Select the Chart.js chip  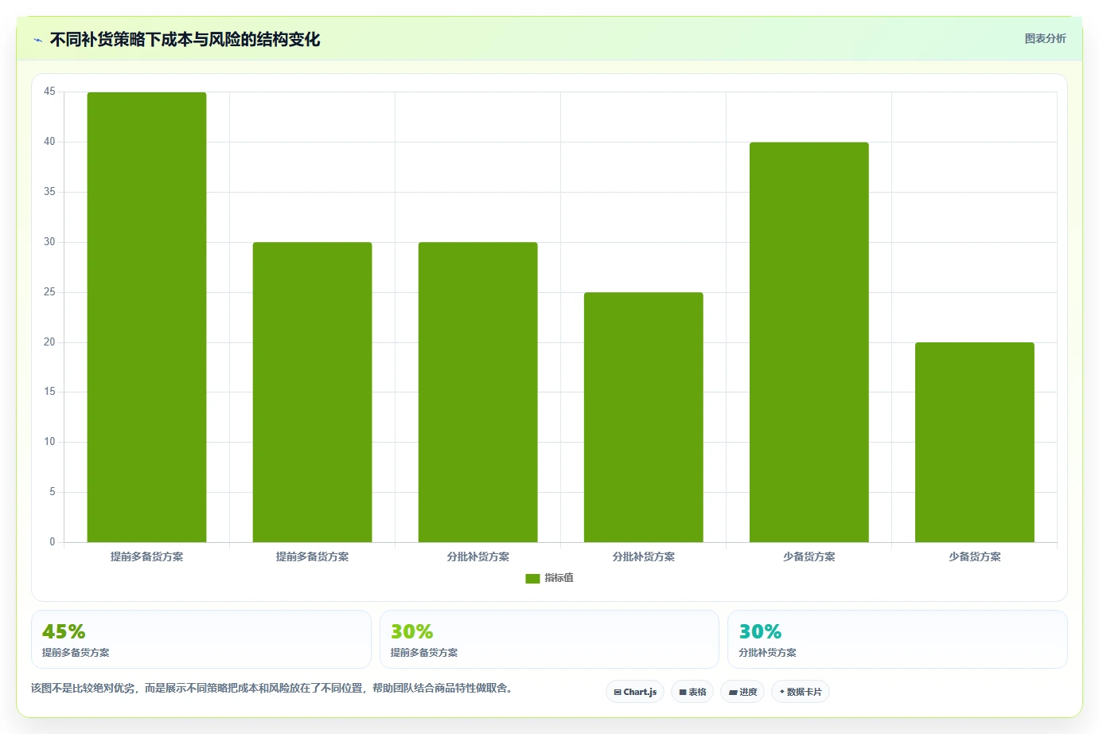tap(635, 692)
